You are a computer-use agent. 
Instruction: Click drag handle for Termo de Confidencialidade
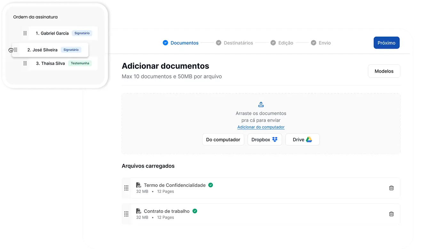[126, 188]
